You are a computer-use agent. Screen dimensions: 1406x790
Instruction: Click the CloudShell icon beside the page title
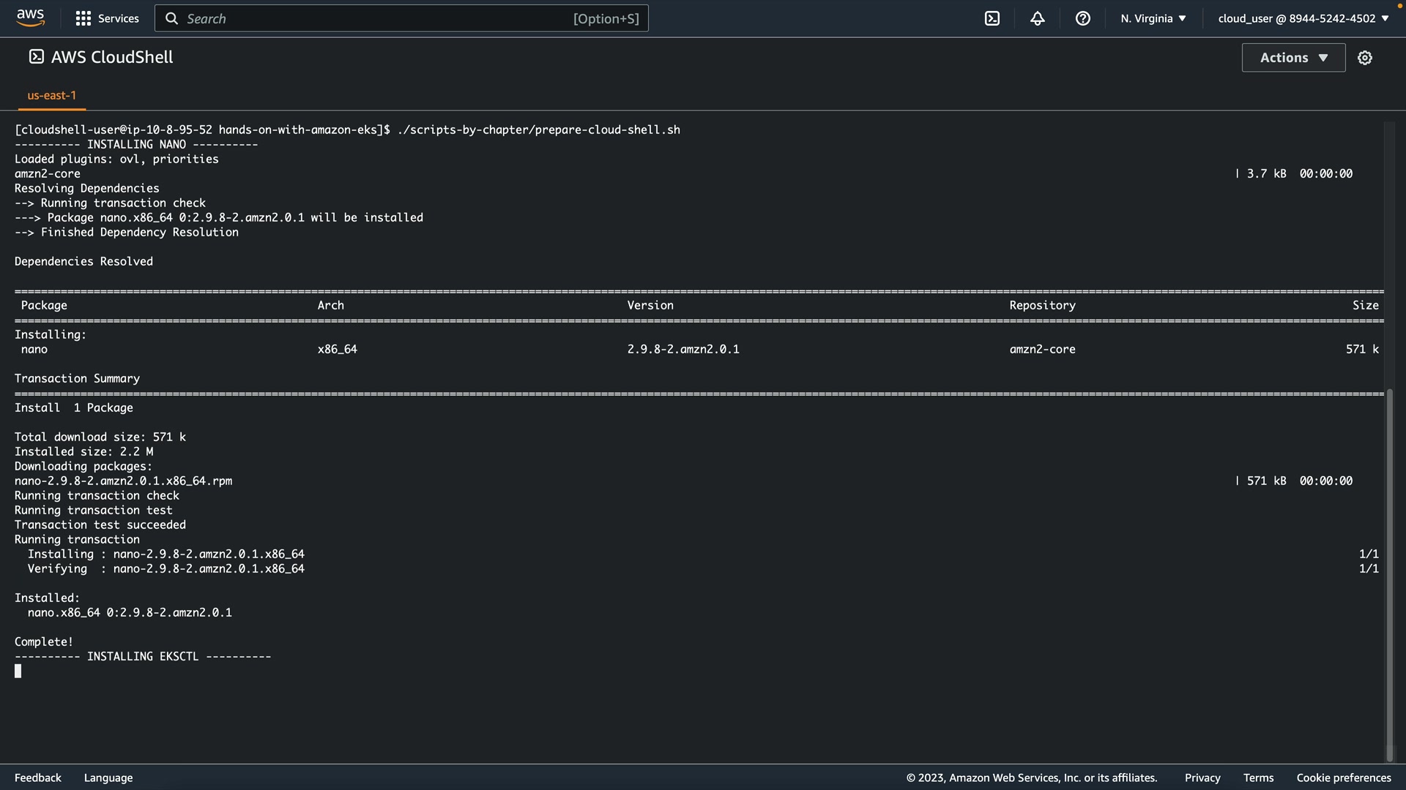[x=36, y=57]
